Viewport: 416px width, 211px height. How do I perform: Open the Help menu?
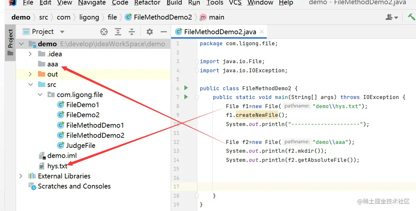point(286,3)
